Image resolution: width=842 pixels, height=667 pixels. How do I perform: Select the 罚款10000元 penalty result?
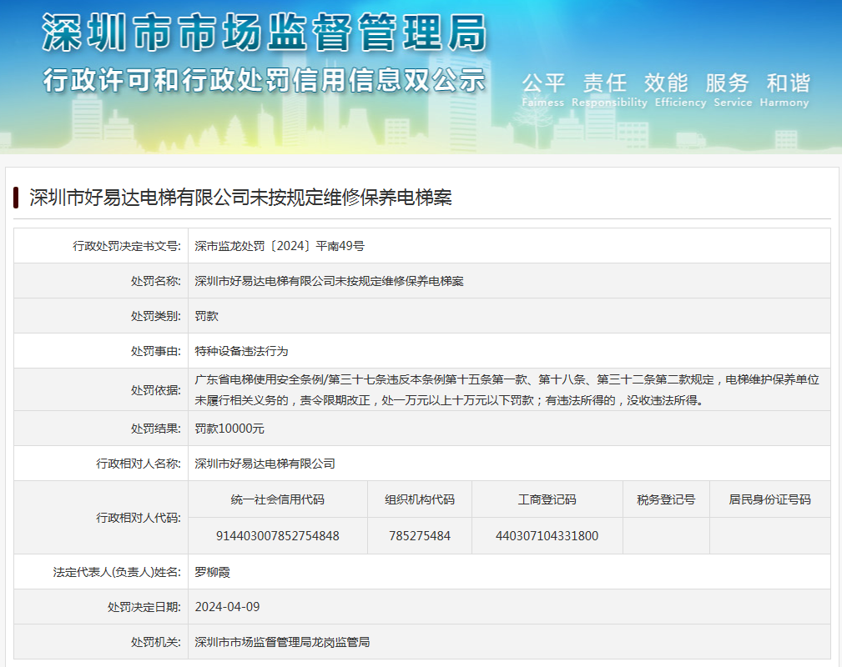pos(229,429)
